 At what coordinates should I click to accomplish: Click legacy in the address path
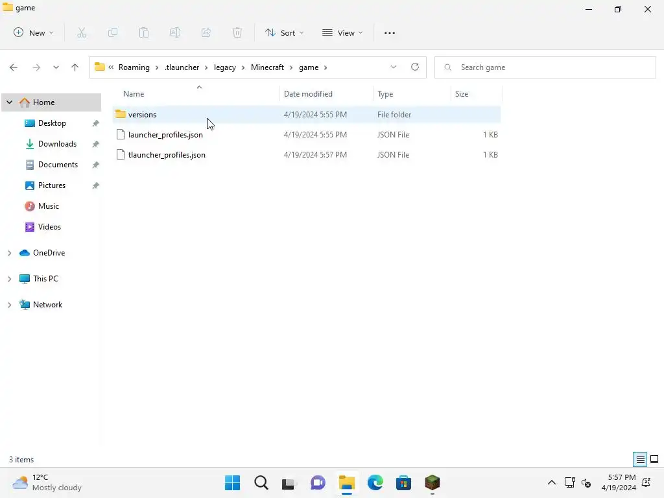[225, 67]
